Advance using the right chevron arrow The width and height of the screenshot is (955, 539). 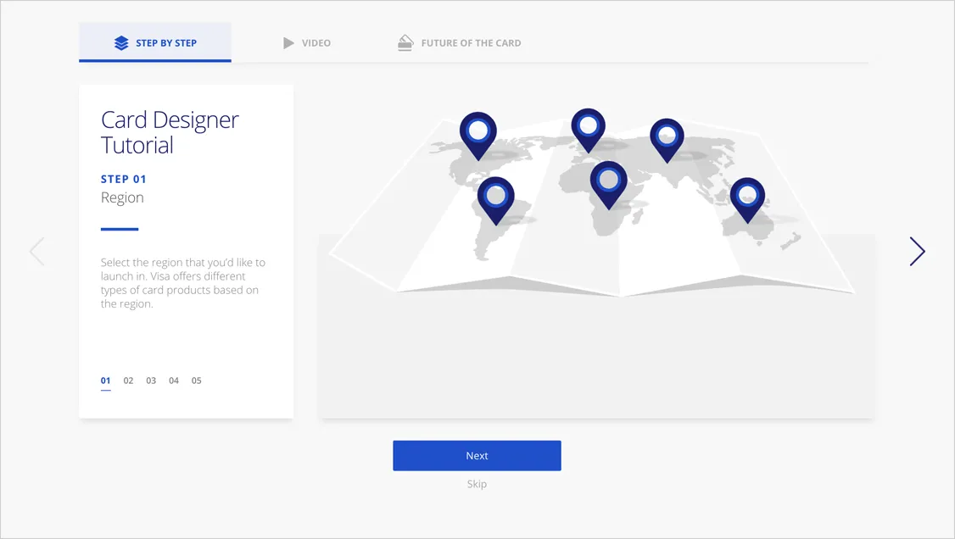(917, 251)
